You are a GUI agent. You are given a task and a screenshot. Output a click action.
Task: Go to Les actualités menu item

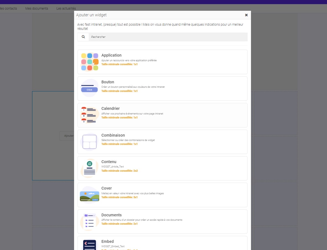click(66, 9)
